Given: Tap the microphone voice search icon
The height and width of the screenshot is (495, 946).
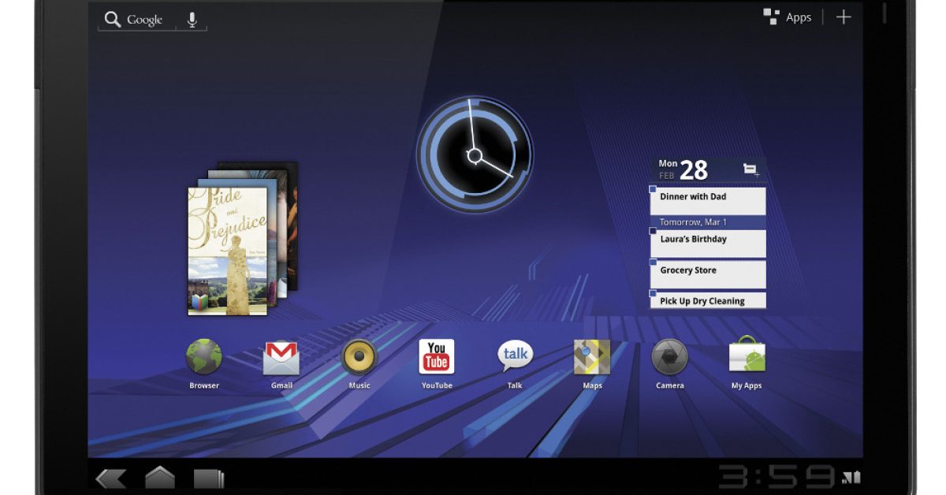Looking at the screenshot, I should tap(192, 20).
